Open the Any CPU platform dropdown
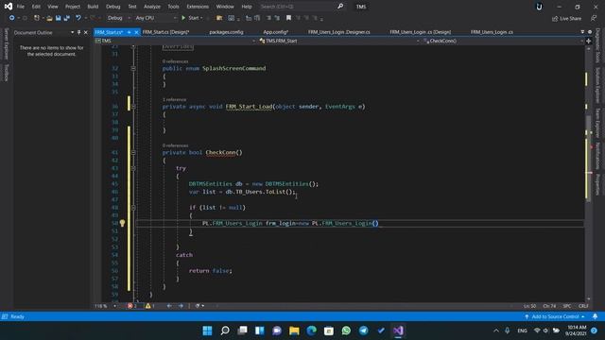The width and height of the screenshot is (605, 340). 156,18
